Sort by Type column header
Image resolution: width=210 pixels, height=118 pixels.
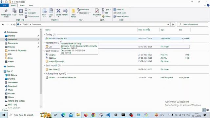pyautogui.click(x=162, y=30)
